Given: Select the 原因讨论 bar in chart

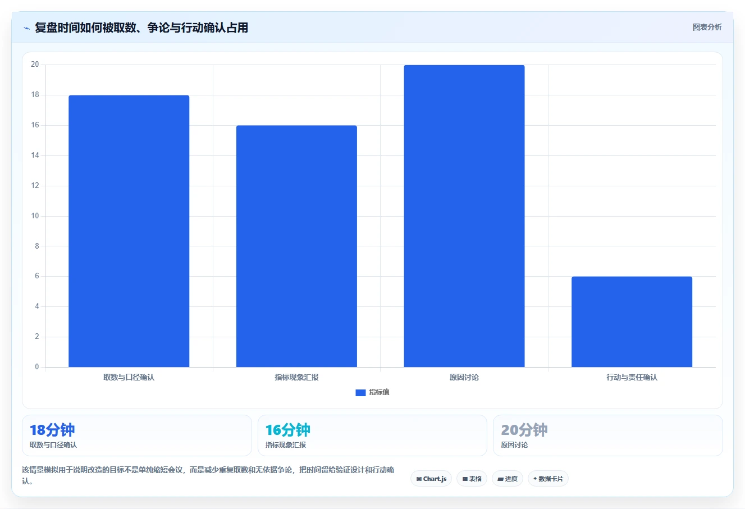Looking at the screenshot, I should click(464, 216).
